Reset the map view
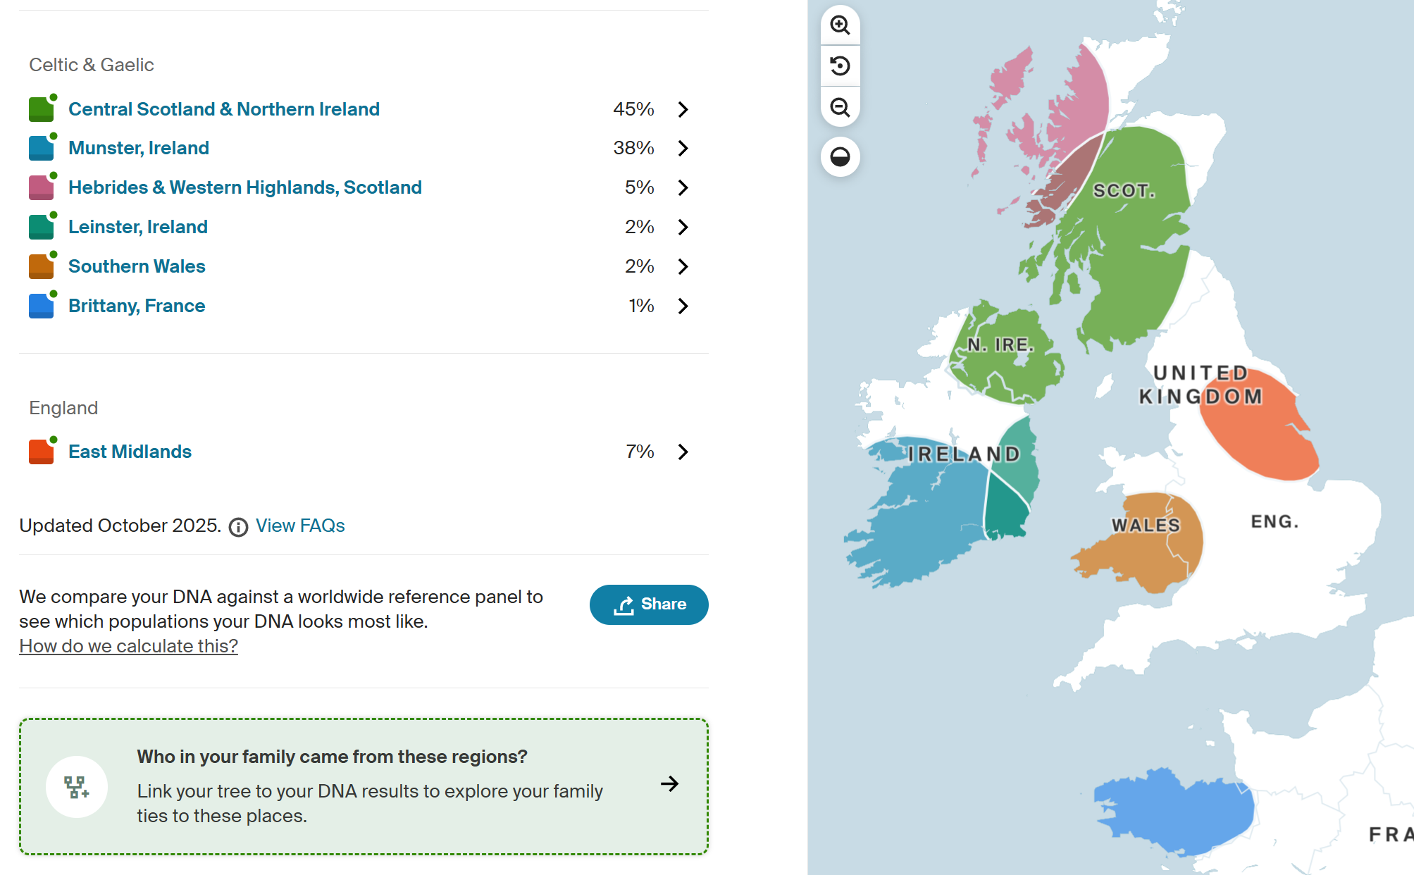 tap(840, 66)
